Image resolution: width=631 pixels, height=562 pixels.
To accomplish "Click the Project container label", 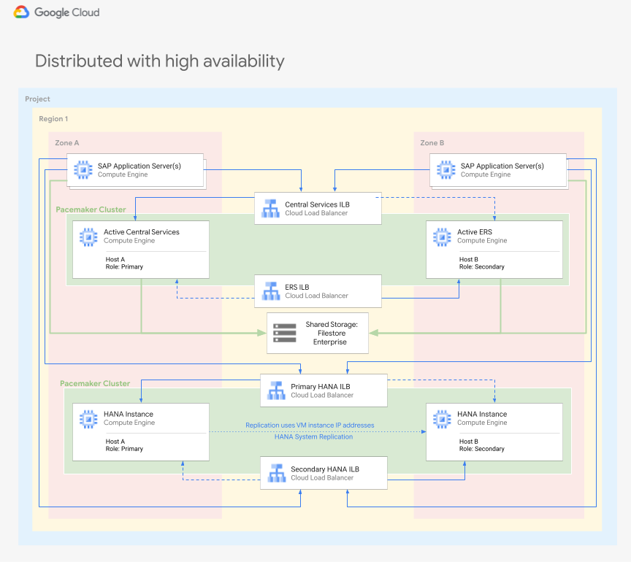I will point(37,99).
